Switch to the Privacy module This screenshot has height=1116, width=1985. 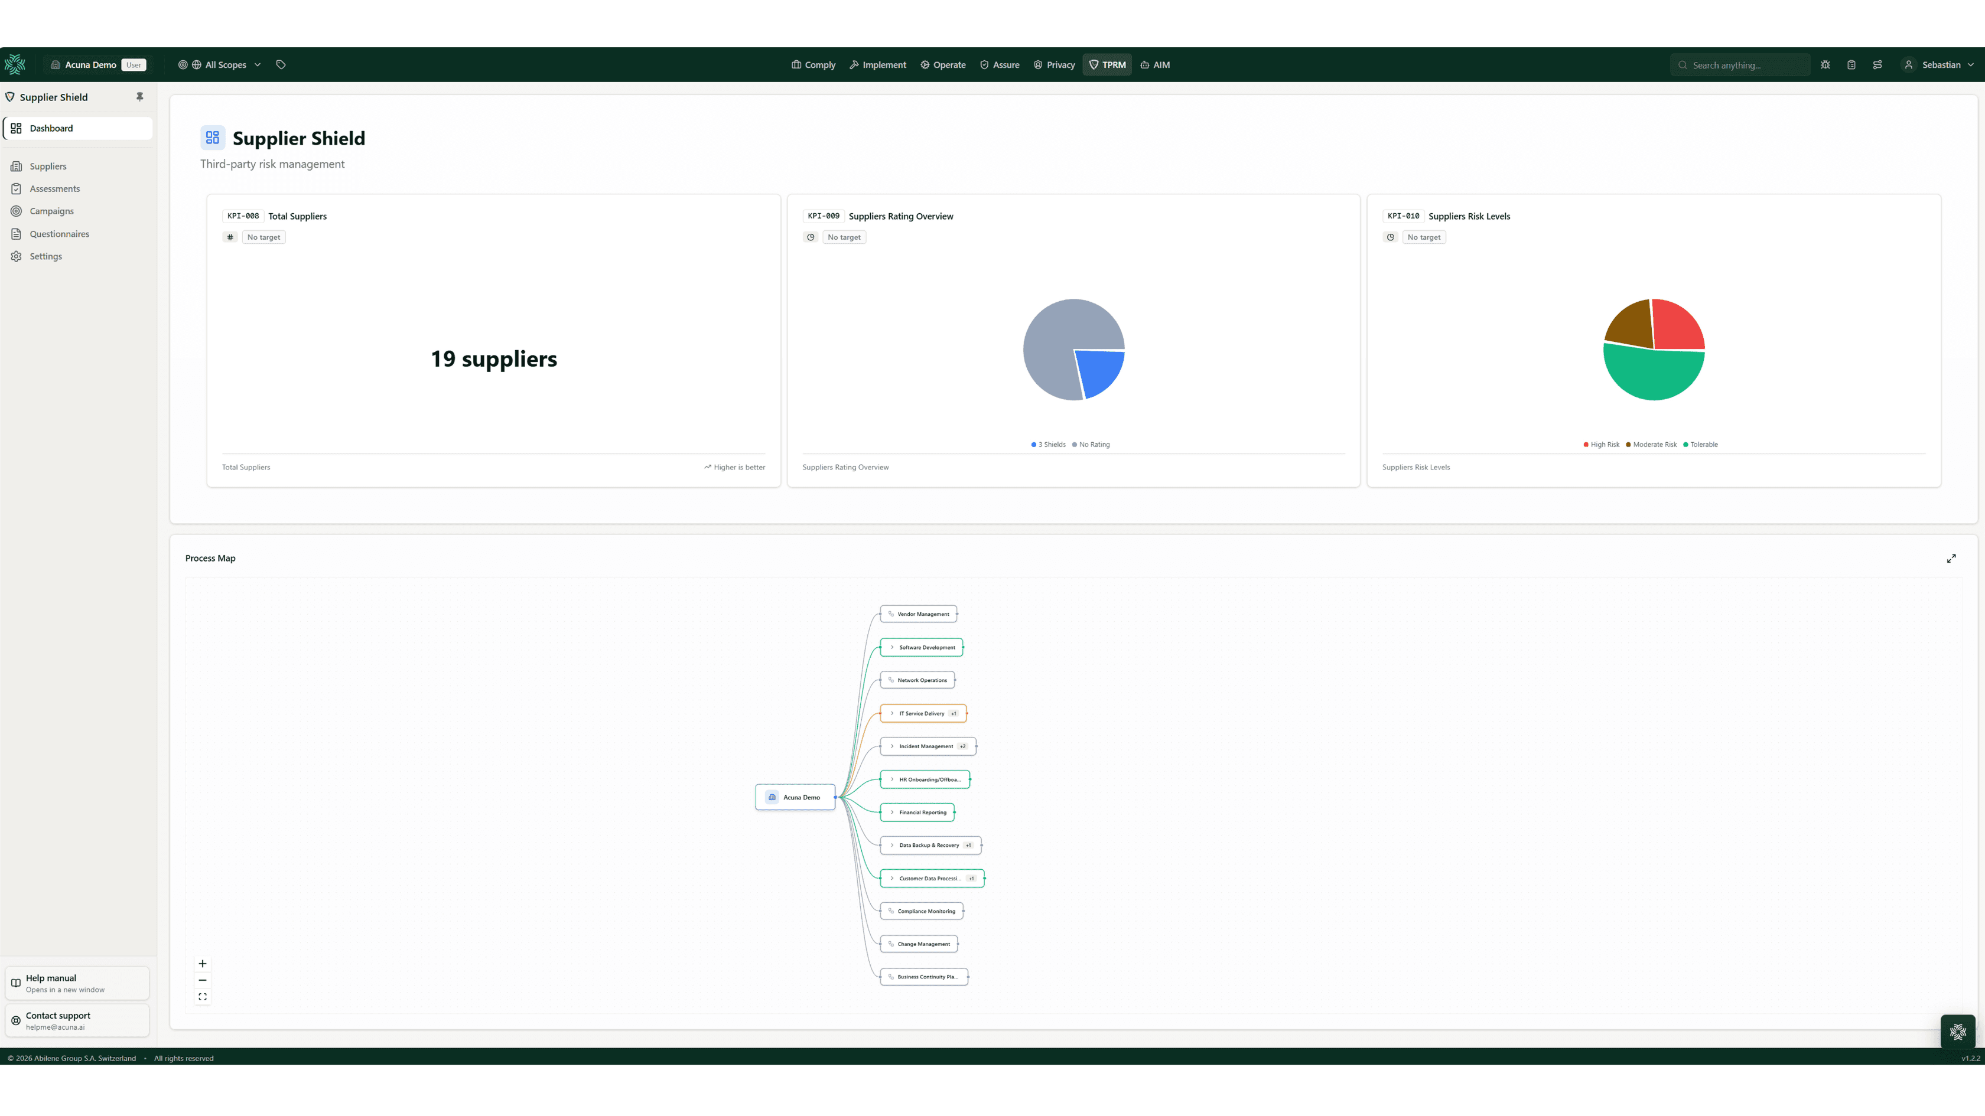pos(1054,65)
